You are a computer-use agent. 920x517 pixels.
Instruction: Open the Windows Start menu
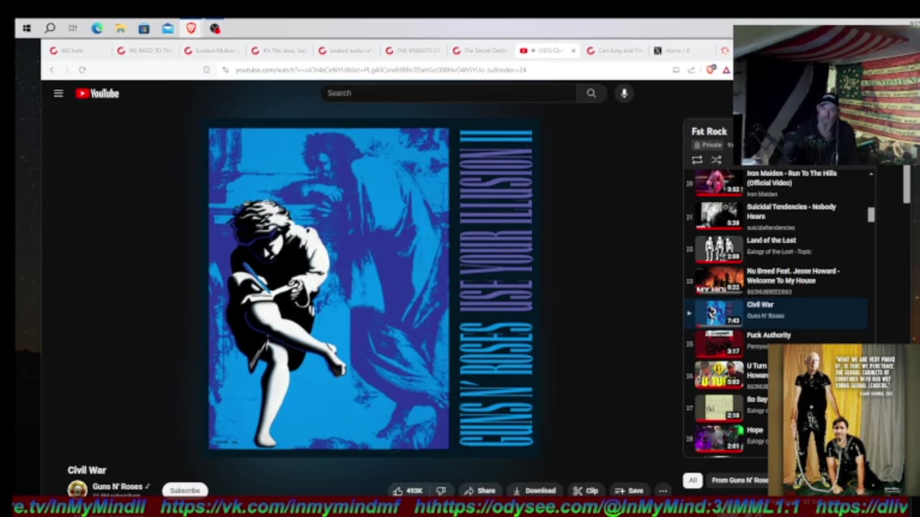pyautogui.click(x=27, y=29)
